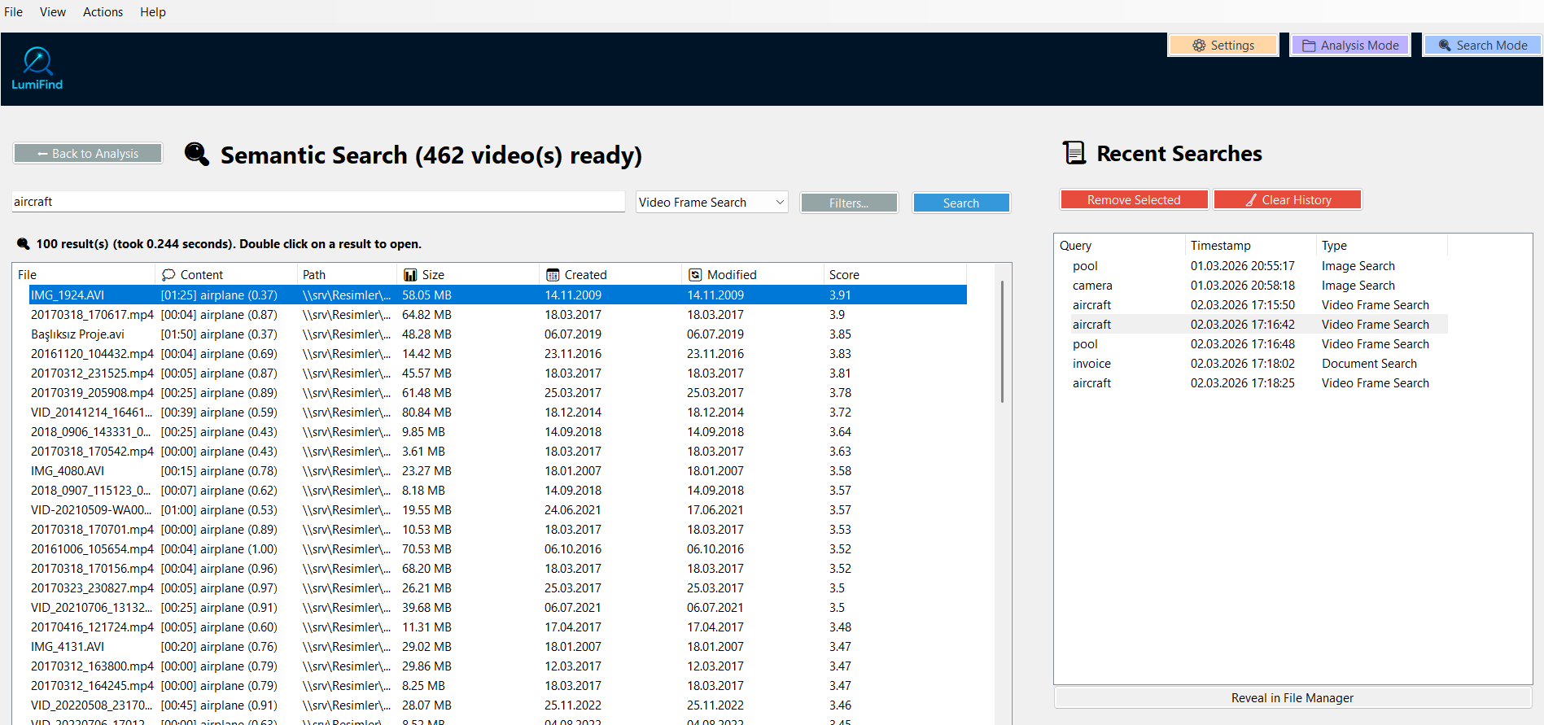Sort results by File column header
1544x725 pixels.
[x=84, y=275]
